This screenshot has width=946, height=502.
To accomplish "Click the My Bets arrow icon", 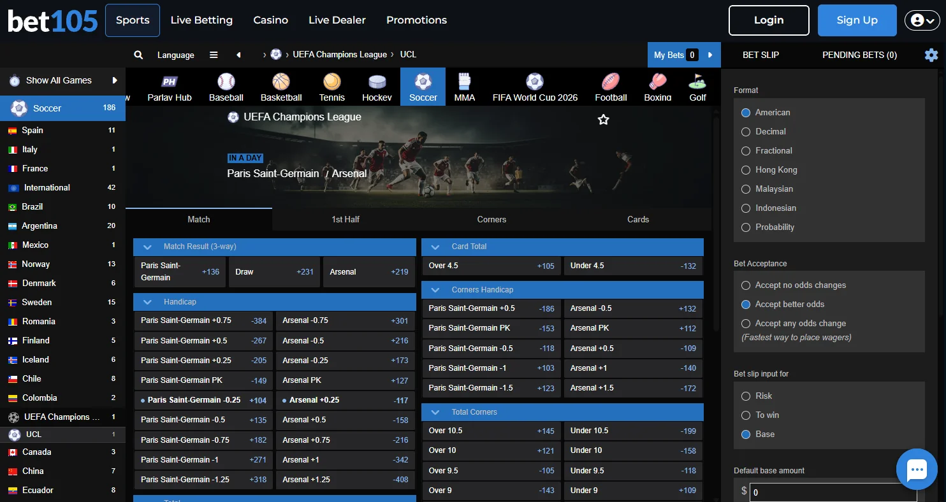I will [710, 55].
